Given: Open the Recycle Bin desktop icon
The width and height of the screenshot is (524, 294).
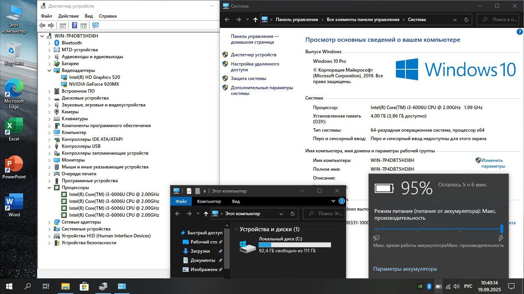Looking at the screenshot, I should click(14, 54).
